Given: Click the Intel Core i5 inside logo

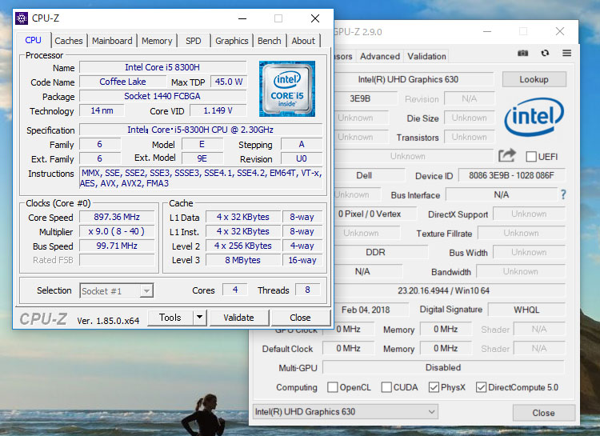Looking at the screenshot, I should (x=287, y=89).
